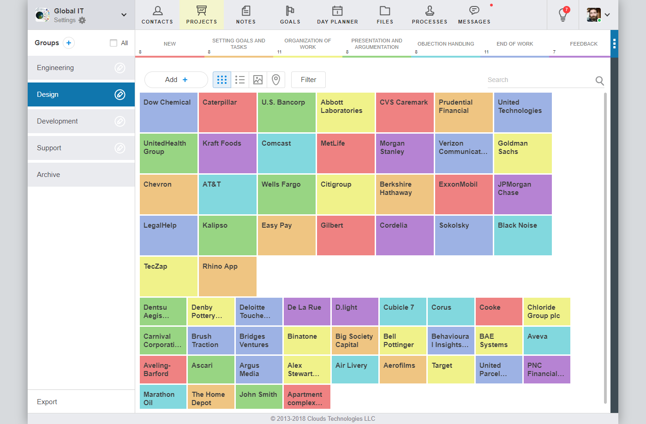Click the Add project button
This screenshot has width=646, height=424.
point(176,80)
